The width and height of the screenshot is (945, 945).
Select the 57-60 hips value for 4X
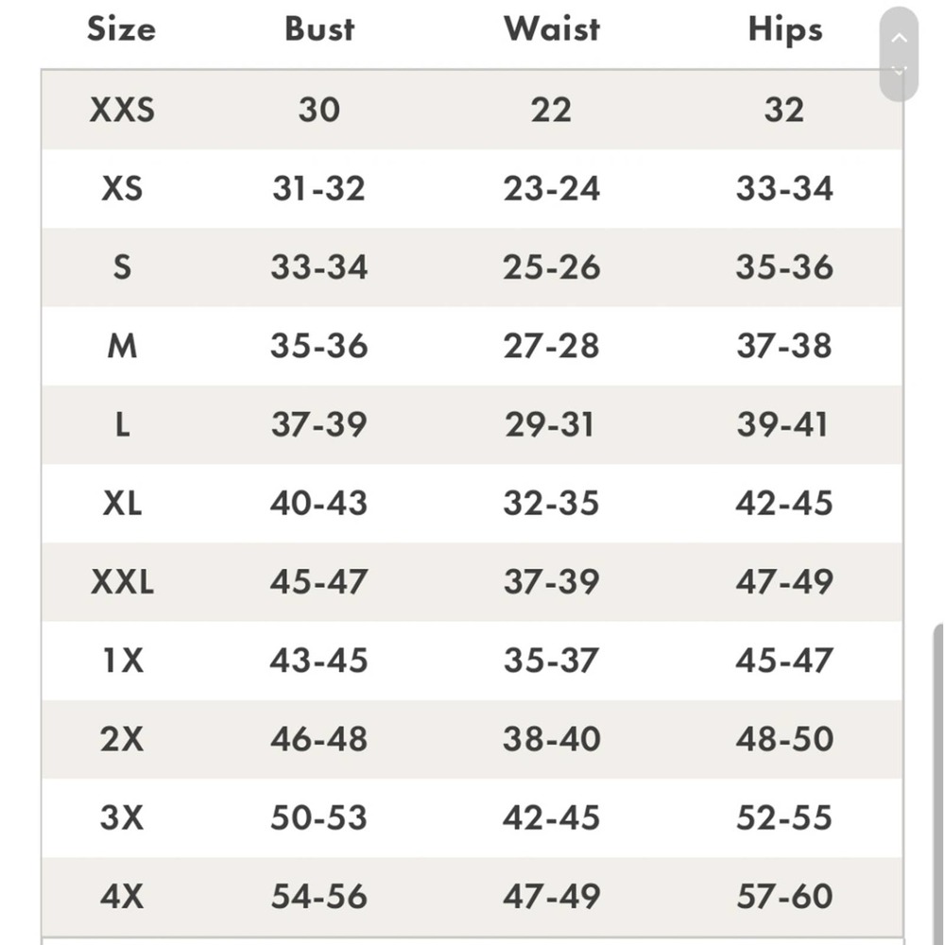point(784,896)
